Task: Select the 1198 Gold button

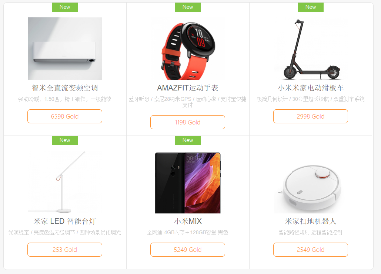Action: click(x=188, y=122)
